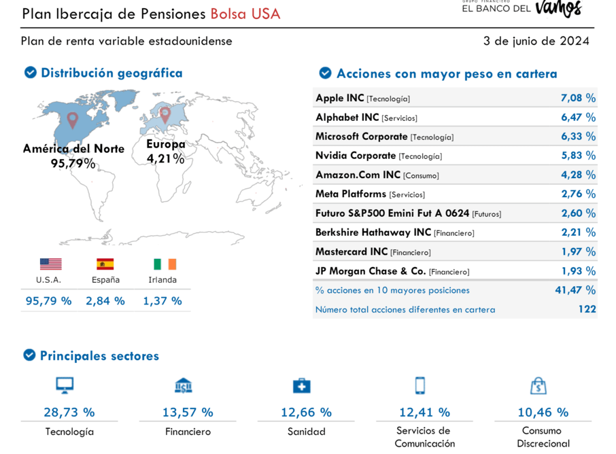Click the 'Servicios de Comunicación' sector label

point(425,437)
